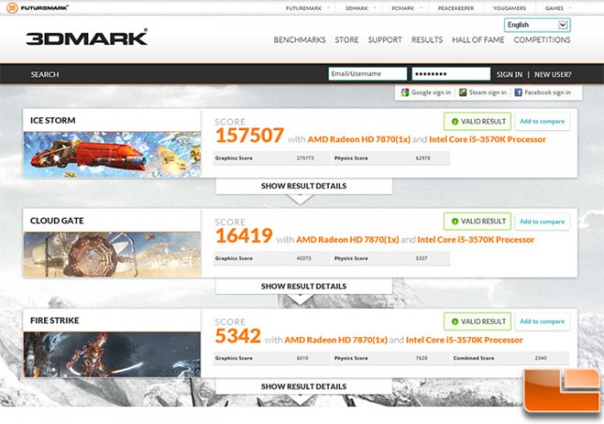Click Cloud Gate Graphics Score row
This screenshot has height=424, width=604.
(x=271, y=258)
